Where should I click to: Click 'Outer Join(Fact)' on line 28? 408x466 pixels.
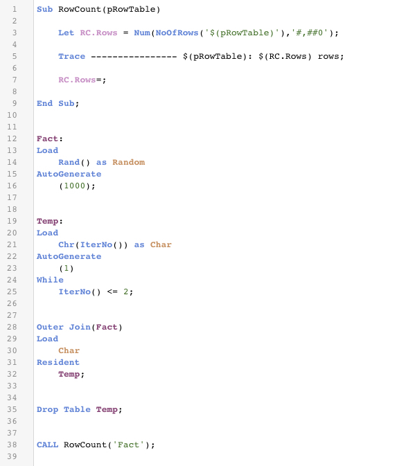coord(80,327)
